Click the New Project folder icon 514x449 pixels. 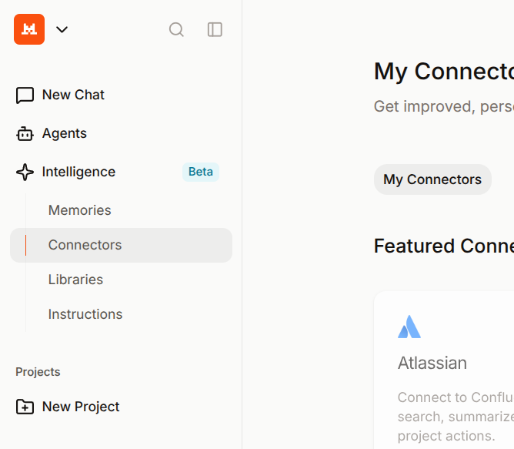pyautogui.click(x=25, y=407)
